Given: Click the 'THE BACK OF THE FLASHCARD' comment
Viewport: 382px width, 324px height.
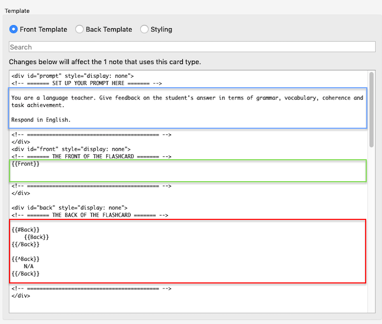Looking at the screenshot, I should point(89,215).
